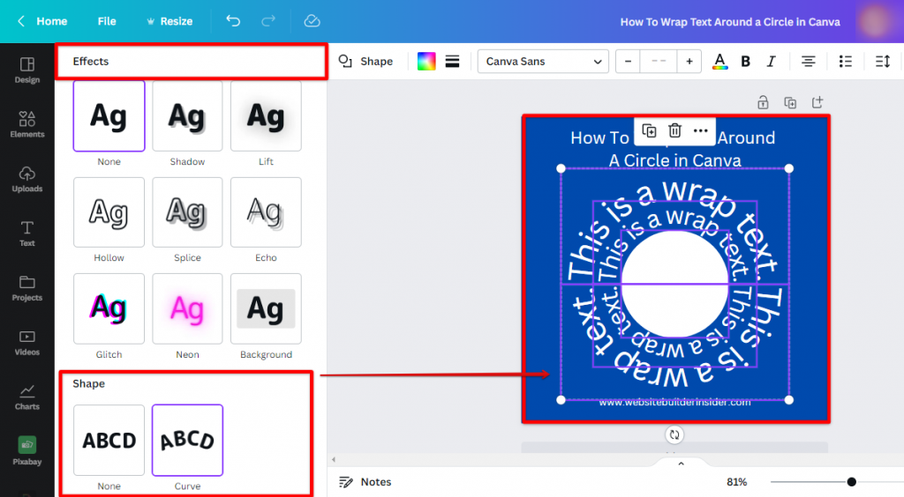Apply the Hollow text effect
The image size is (904, 497).
109,212
